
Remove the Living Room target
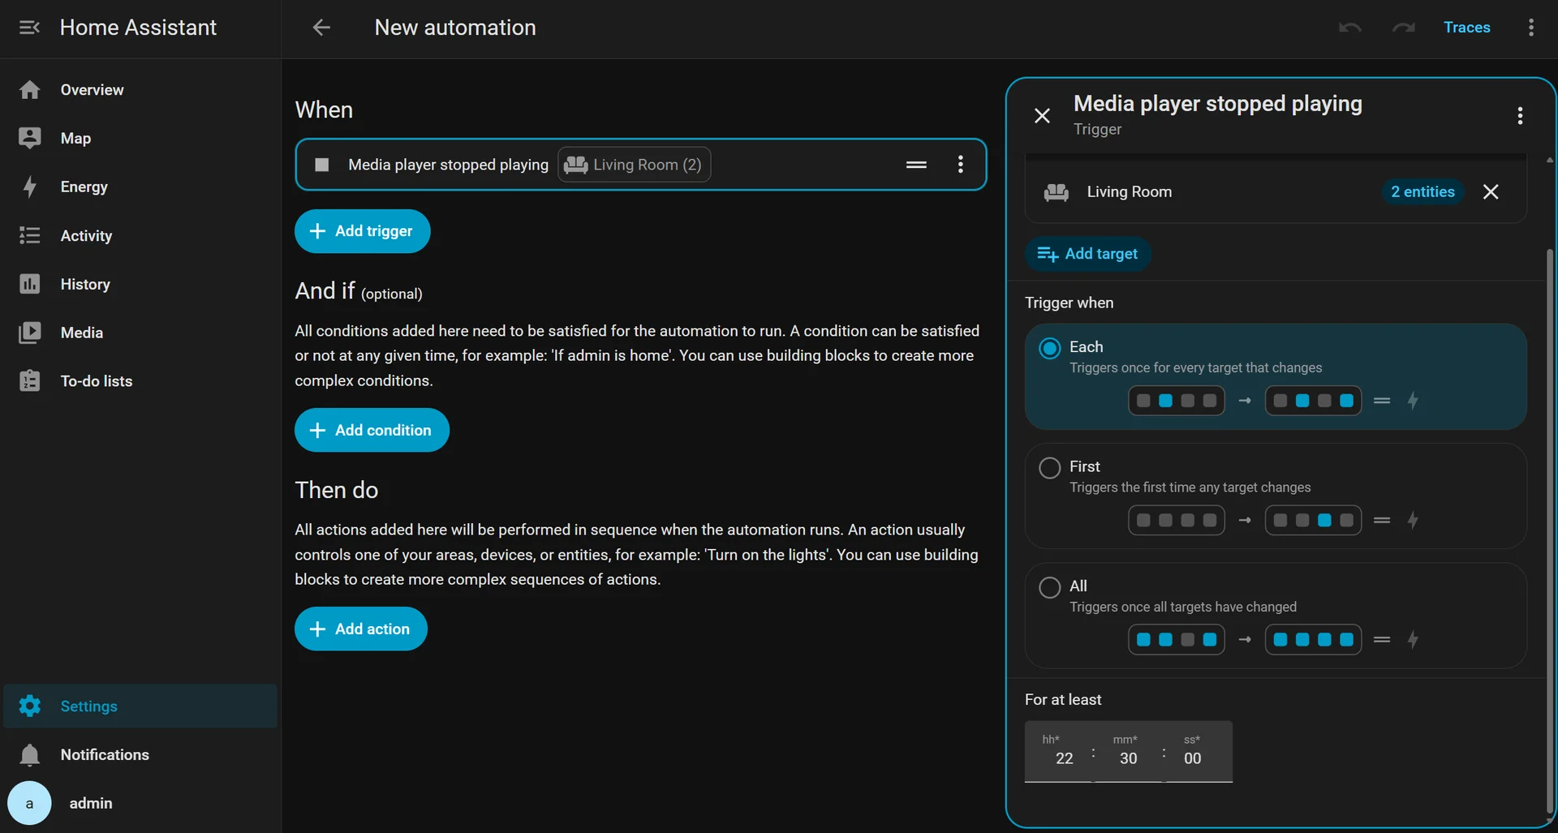coord(1491,192)
